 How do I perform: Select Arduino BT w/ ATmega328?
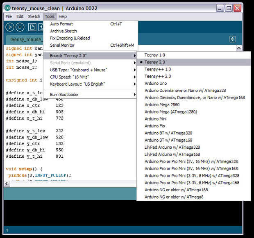194,133
